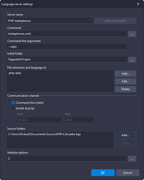Confirm settings with OK button

point(103,173)
